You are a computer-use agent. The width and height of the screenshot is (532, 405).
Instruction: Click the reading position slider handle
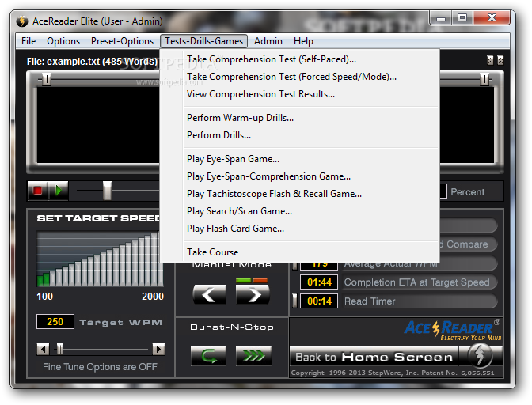[x=107, y=191]
